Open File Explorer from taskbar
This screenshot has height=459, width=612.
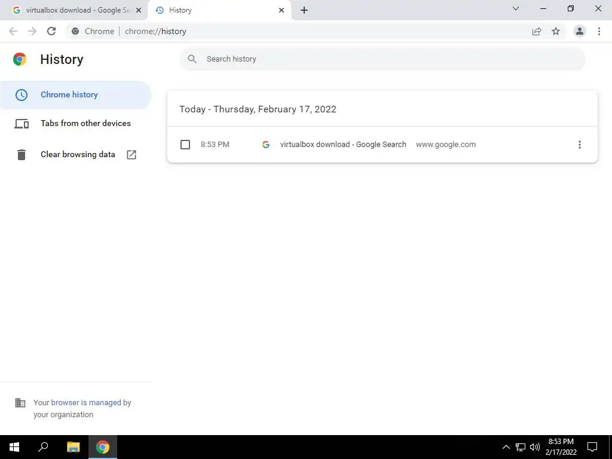pos(73,447)
